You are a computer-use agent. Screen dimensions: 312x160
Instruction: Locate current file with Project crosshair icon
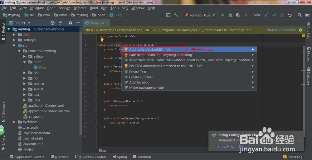click(52, 23)
